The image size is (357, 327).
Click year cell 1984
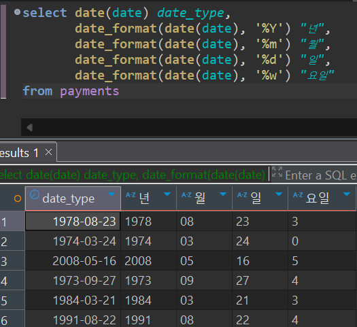(149, 300)
